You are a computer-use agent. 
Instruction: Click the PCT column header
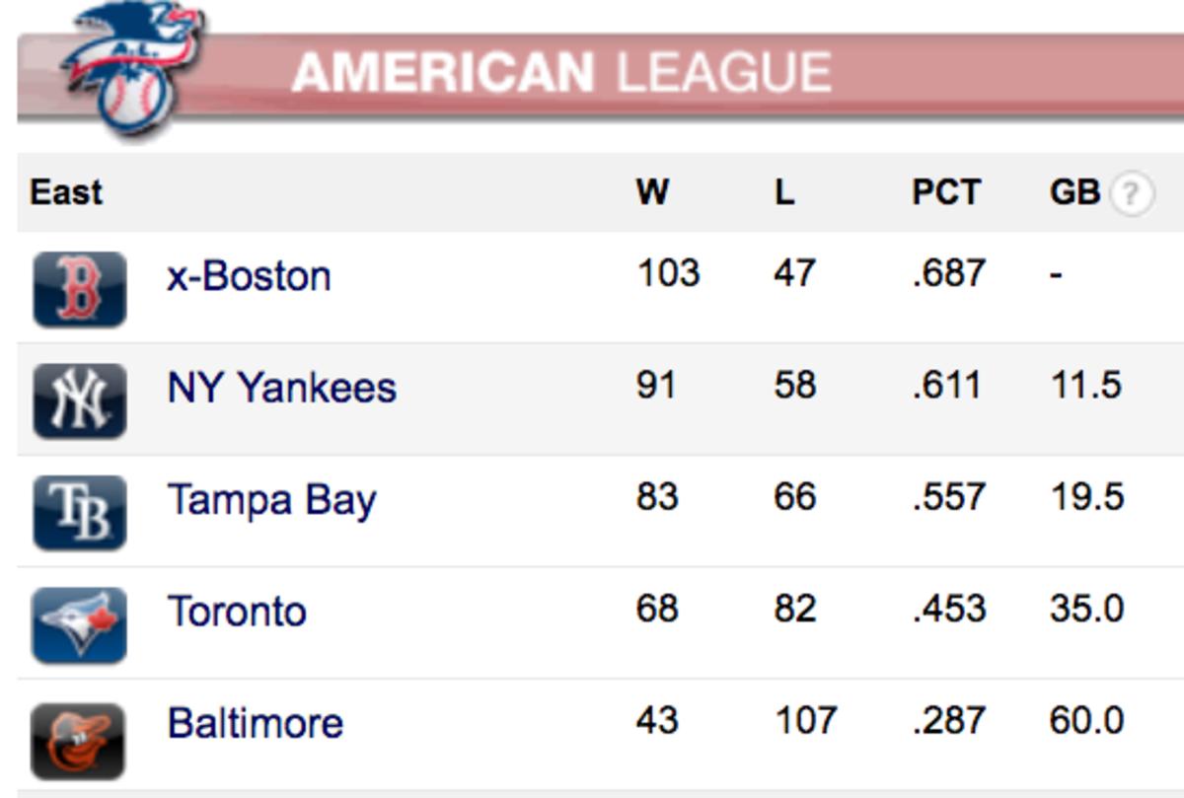(945, 191)
